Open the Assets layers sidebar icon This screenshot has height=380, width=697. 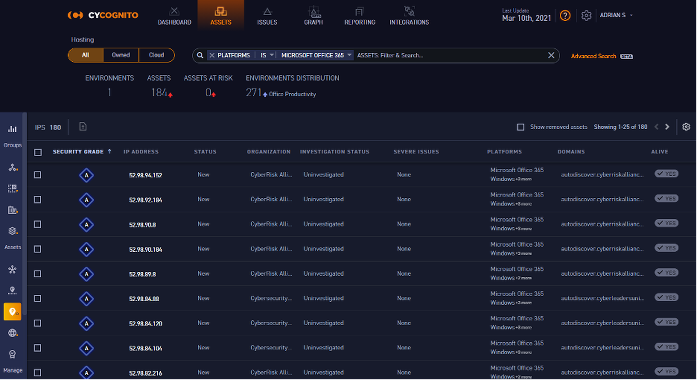click(x=13, y=231)
